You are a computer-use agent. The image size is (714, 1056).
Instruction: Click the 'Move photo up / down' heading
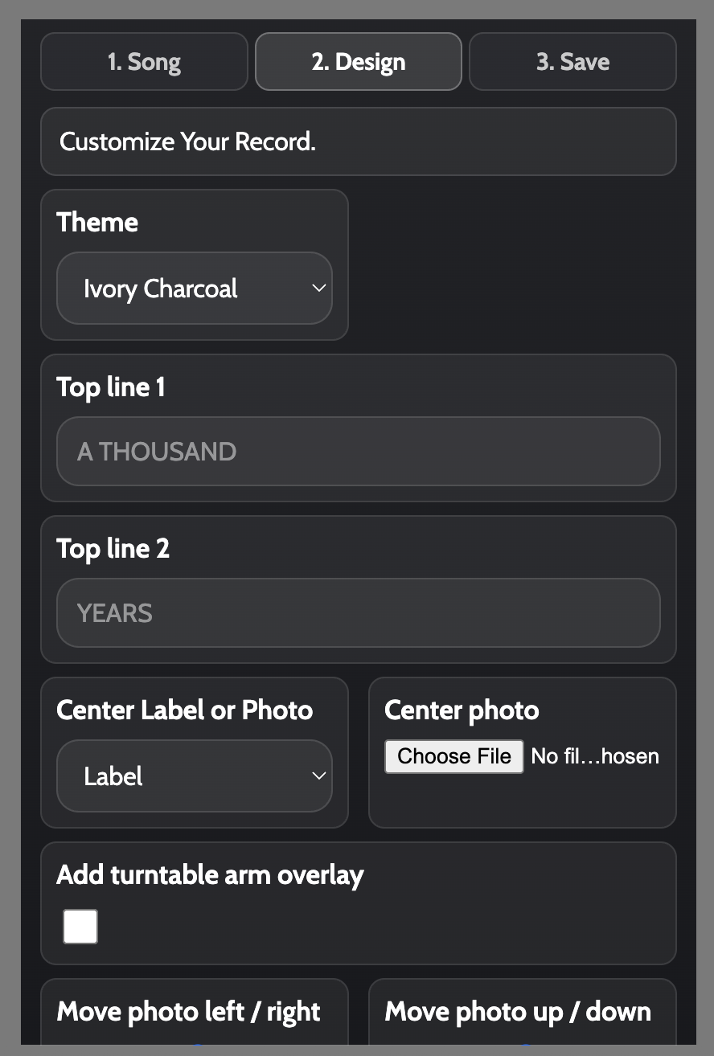pyautogui.click(x=518, y=1012)
